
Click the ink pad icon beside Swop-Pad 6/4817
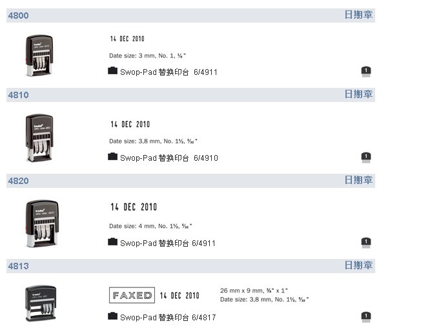tap(112, 316)
